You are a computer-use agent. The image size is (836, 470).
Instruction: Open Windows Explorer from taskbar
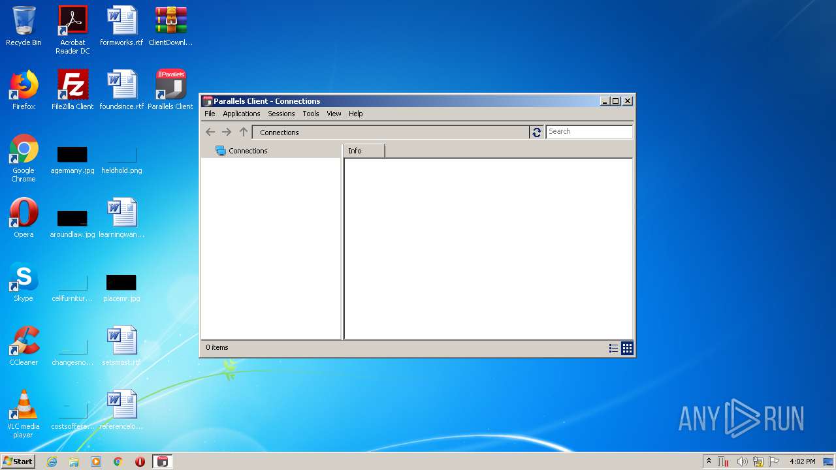pyautogui.click(x=74, y=462)
